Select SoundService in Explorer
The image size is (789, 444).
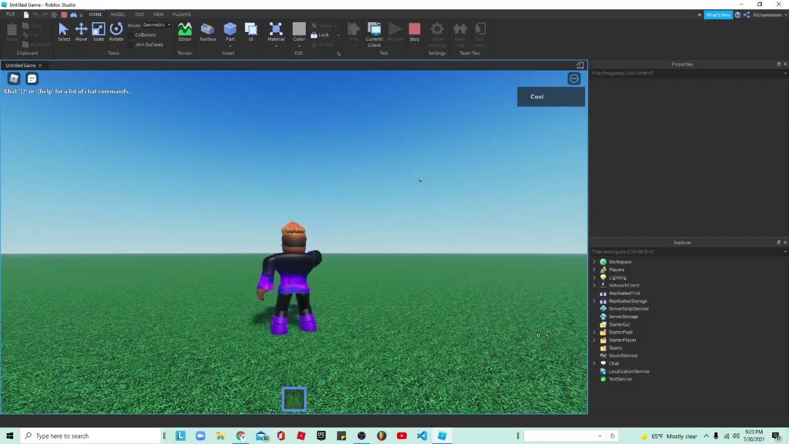pyautogui.click(x=623, y=356)
